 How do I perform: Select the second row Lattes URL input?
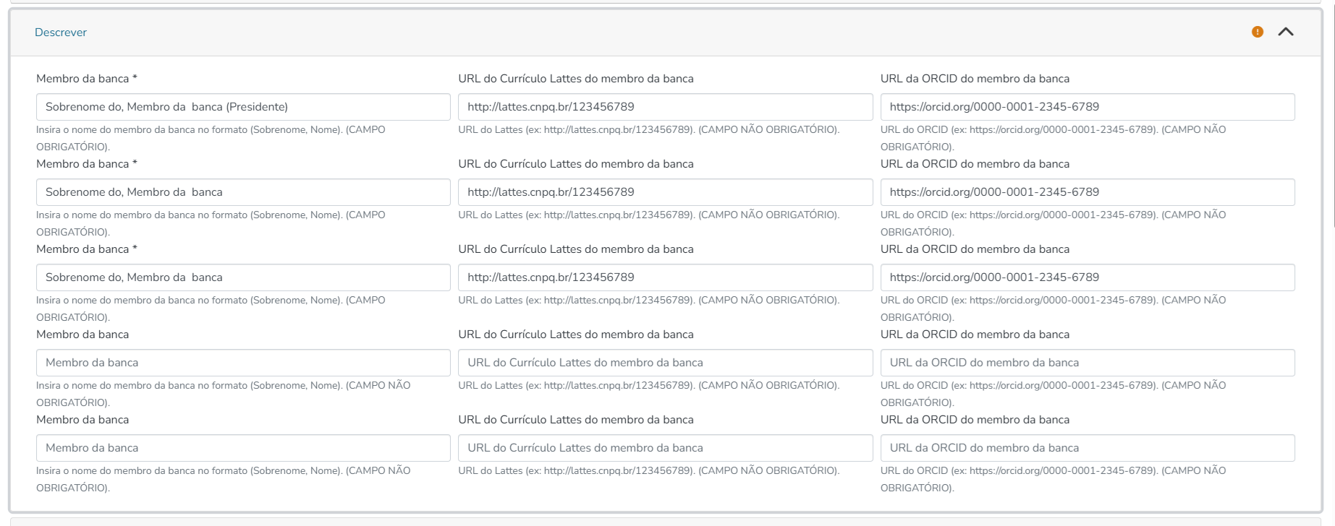pyautogui.click(x=665, y=192)
